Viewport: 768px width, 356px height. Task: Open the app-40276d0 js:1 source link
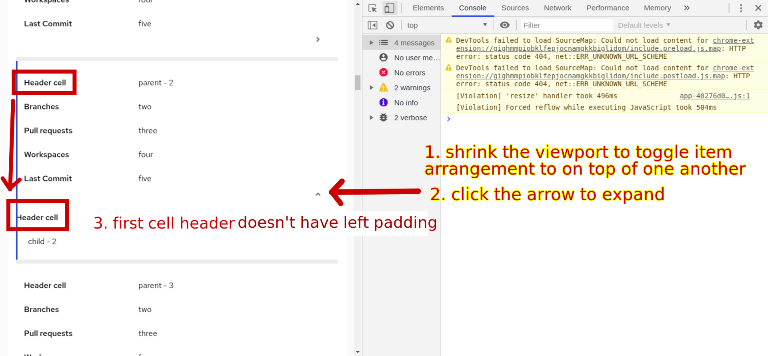pyautogui.click(x=714, y=96)
